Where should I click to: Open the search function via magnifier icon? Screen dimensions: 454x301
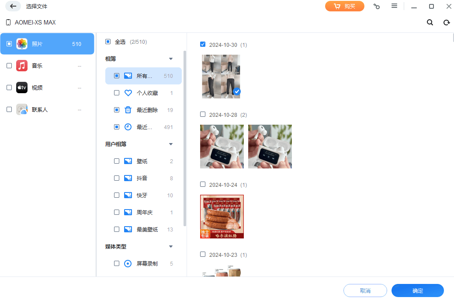click(x=430, y=22)
